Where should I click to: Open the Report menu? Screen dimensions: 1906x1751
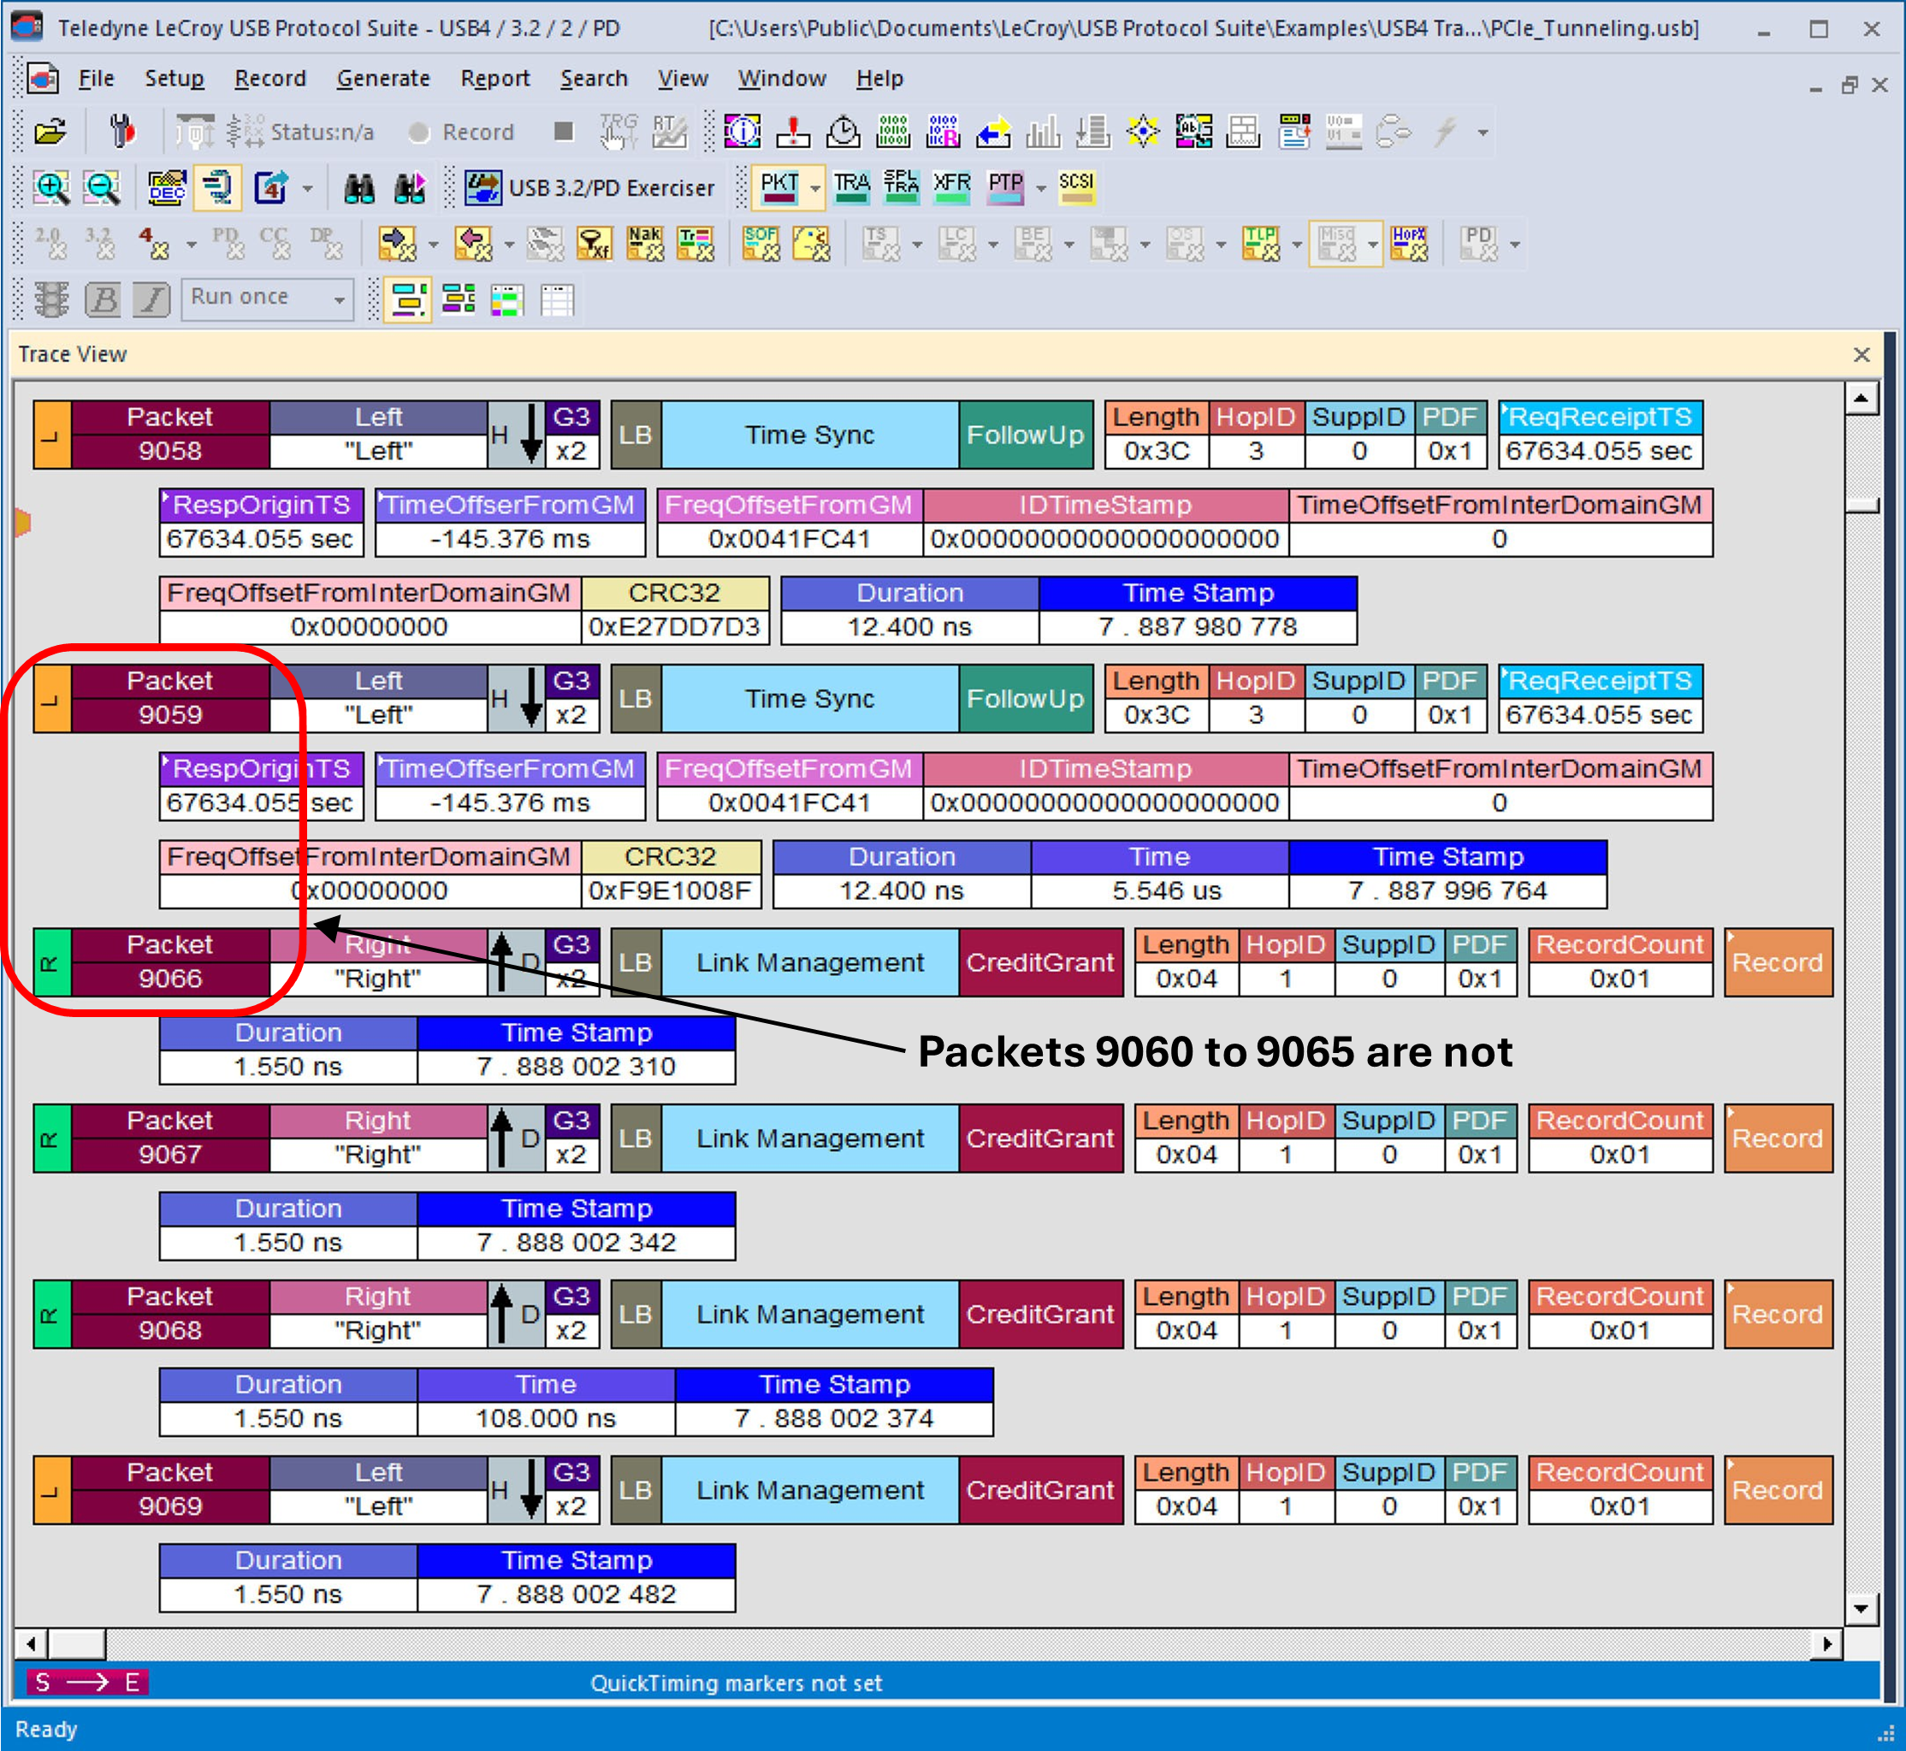coord(494,79)
